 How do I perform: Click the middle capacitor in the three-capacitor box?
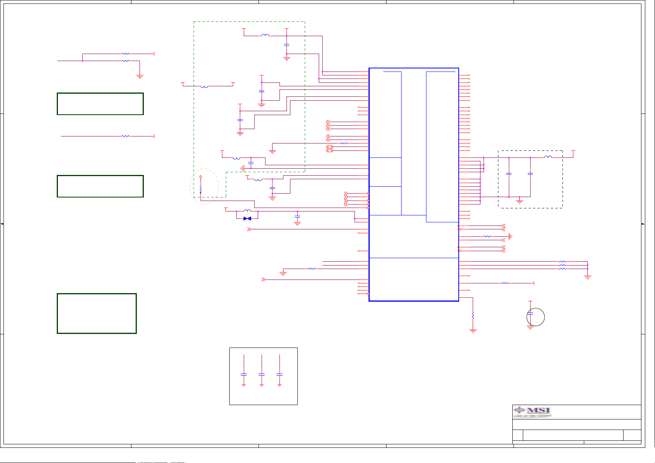(x=262, y=374)
